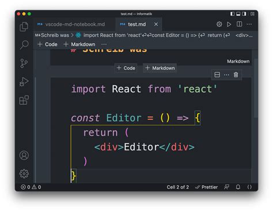Open notebook toolbar overflow ellipsis
The width and height of the screenshot is (273, 211).
pos(104,44)
